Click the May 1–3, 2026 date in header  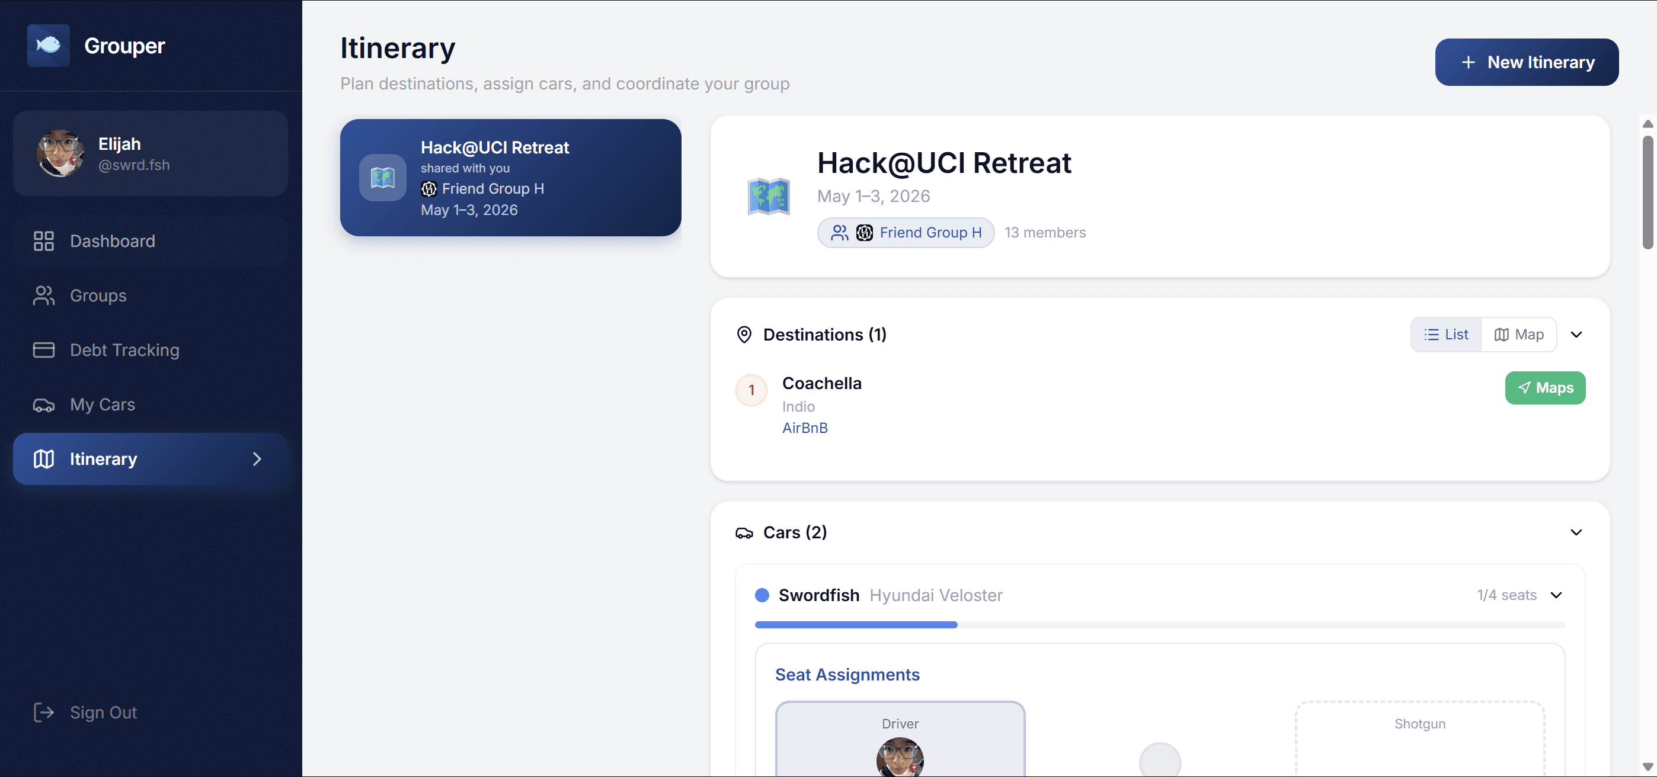coord(874,196)
